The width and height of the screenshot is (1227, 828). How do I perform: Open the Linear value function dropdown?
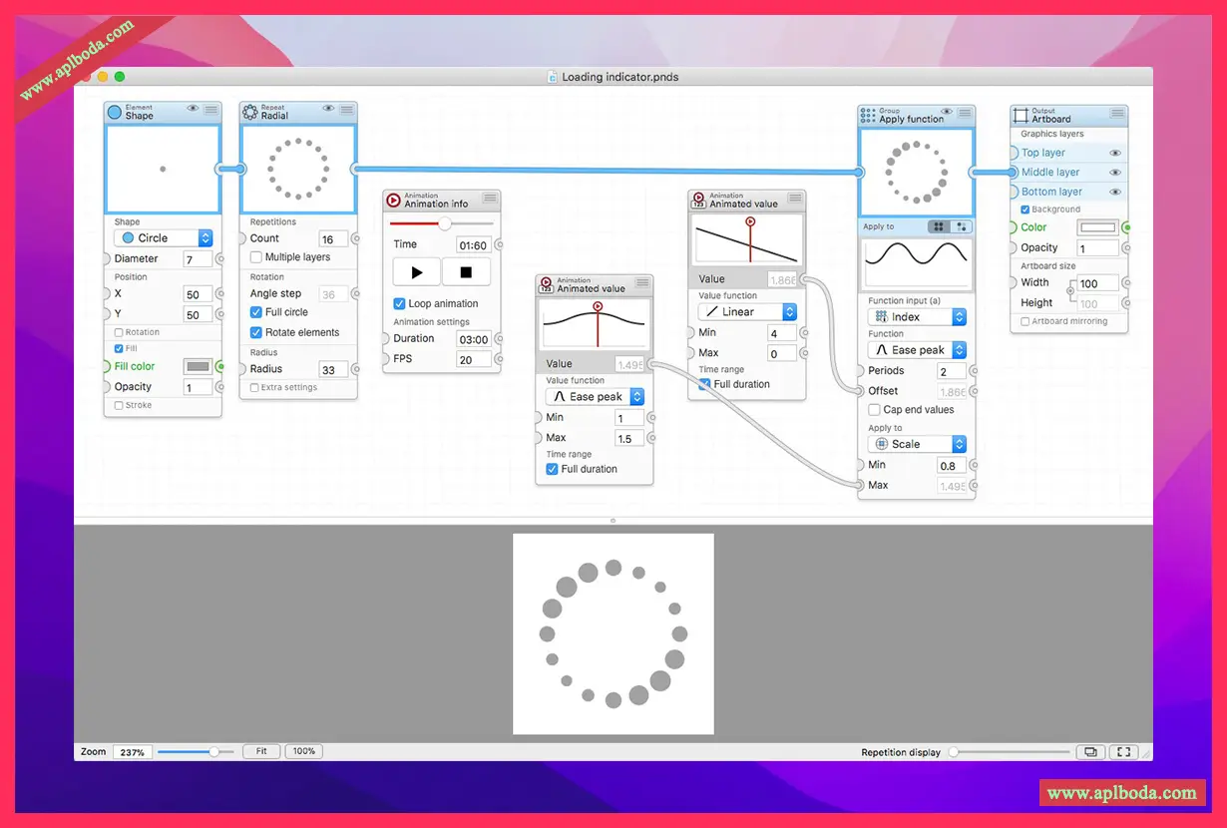747,311
